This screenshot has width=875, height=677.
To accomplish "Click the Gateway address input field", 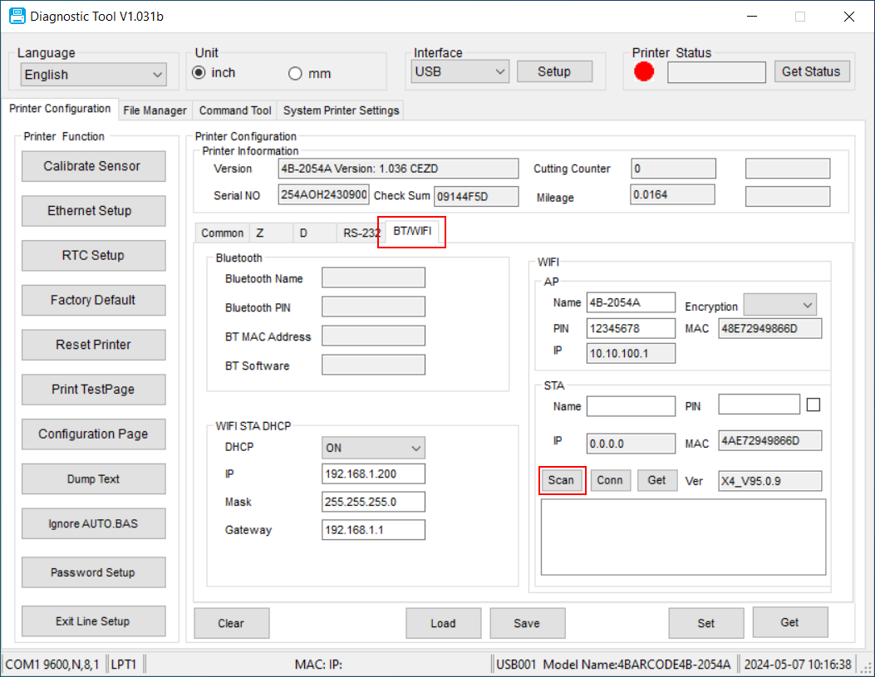I will (373, 530).
